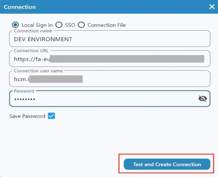Click the close X icon on the dialog
The image size is (218, 177).
coord(212,7)
